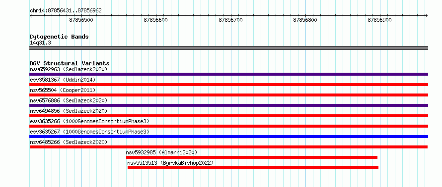
Task: Click the chr14:87856431..87856962 region label
Action: click(66, 11)
